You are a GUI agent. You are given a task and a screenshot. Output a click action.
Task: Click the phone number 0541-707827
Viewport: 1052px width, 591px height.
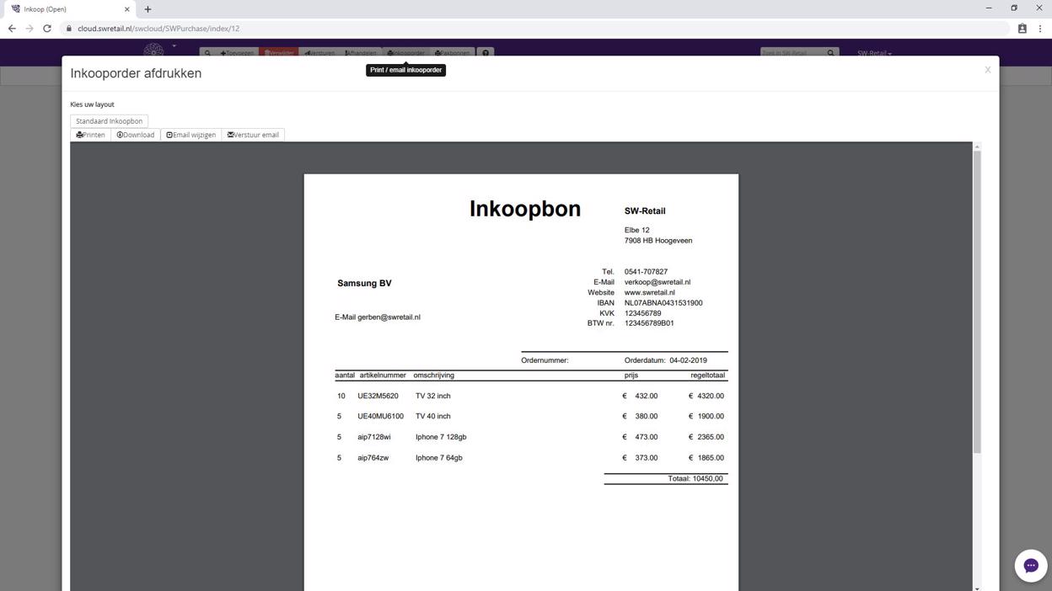(x=646, y=272)
